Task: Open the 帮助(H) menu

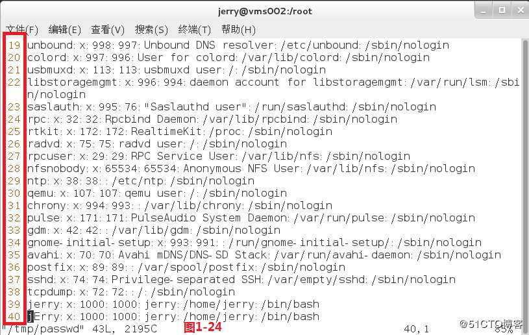Action: tap(238, 30)
